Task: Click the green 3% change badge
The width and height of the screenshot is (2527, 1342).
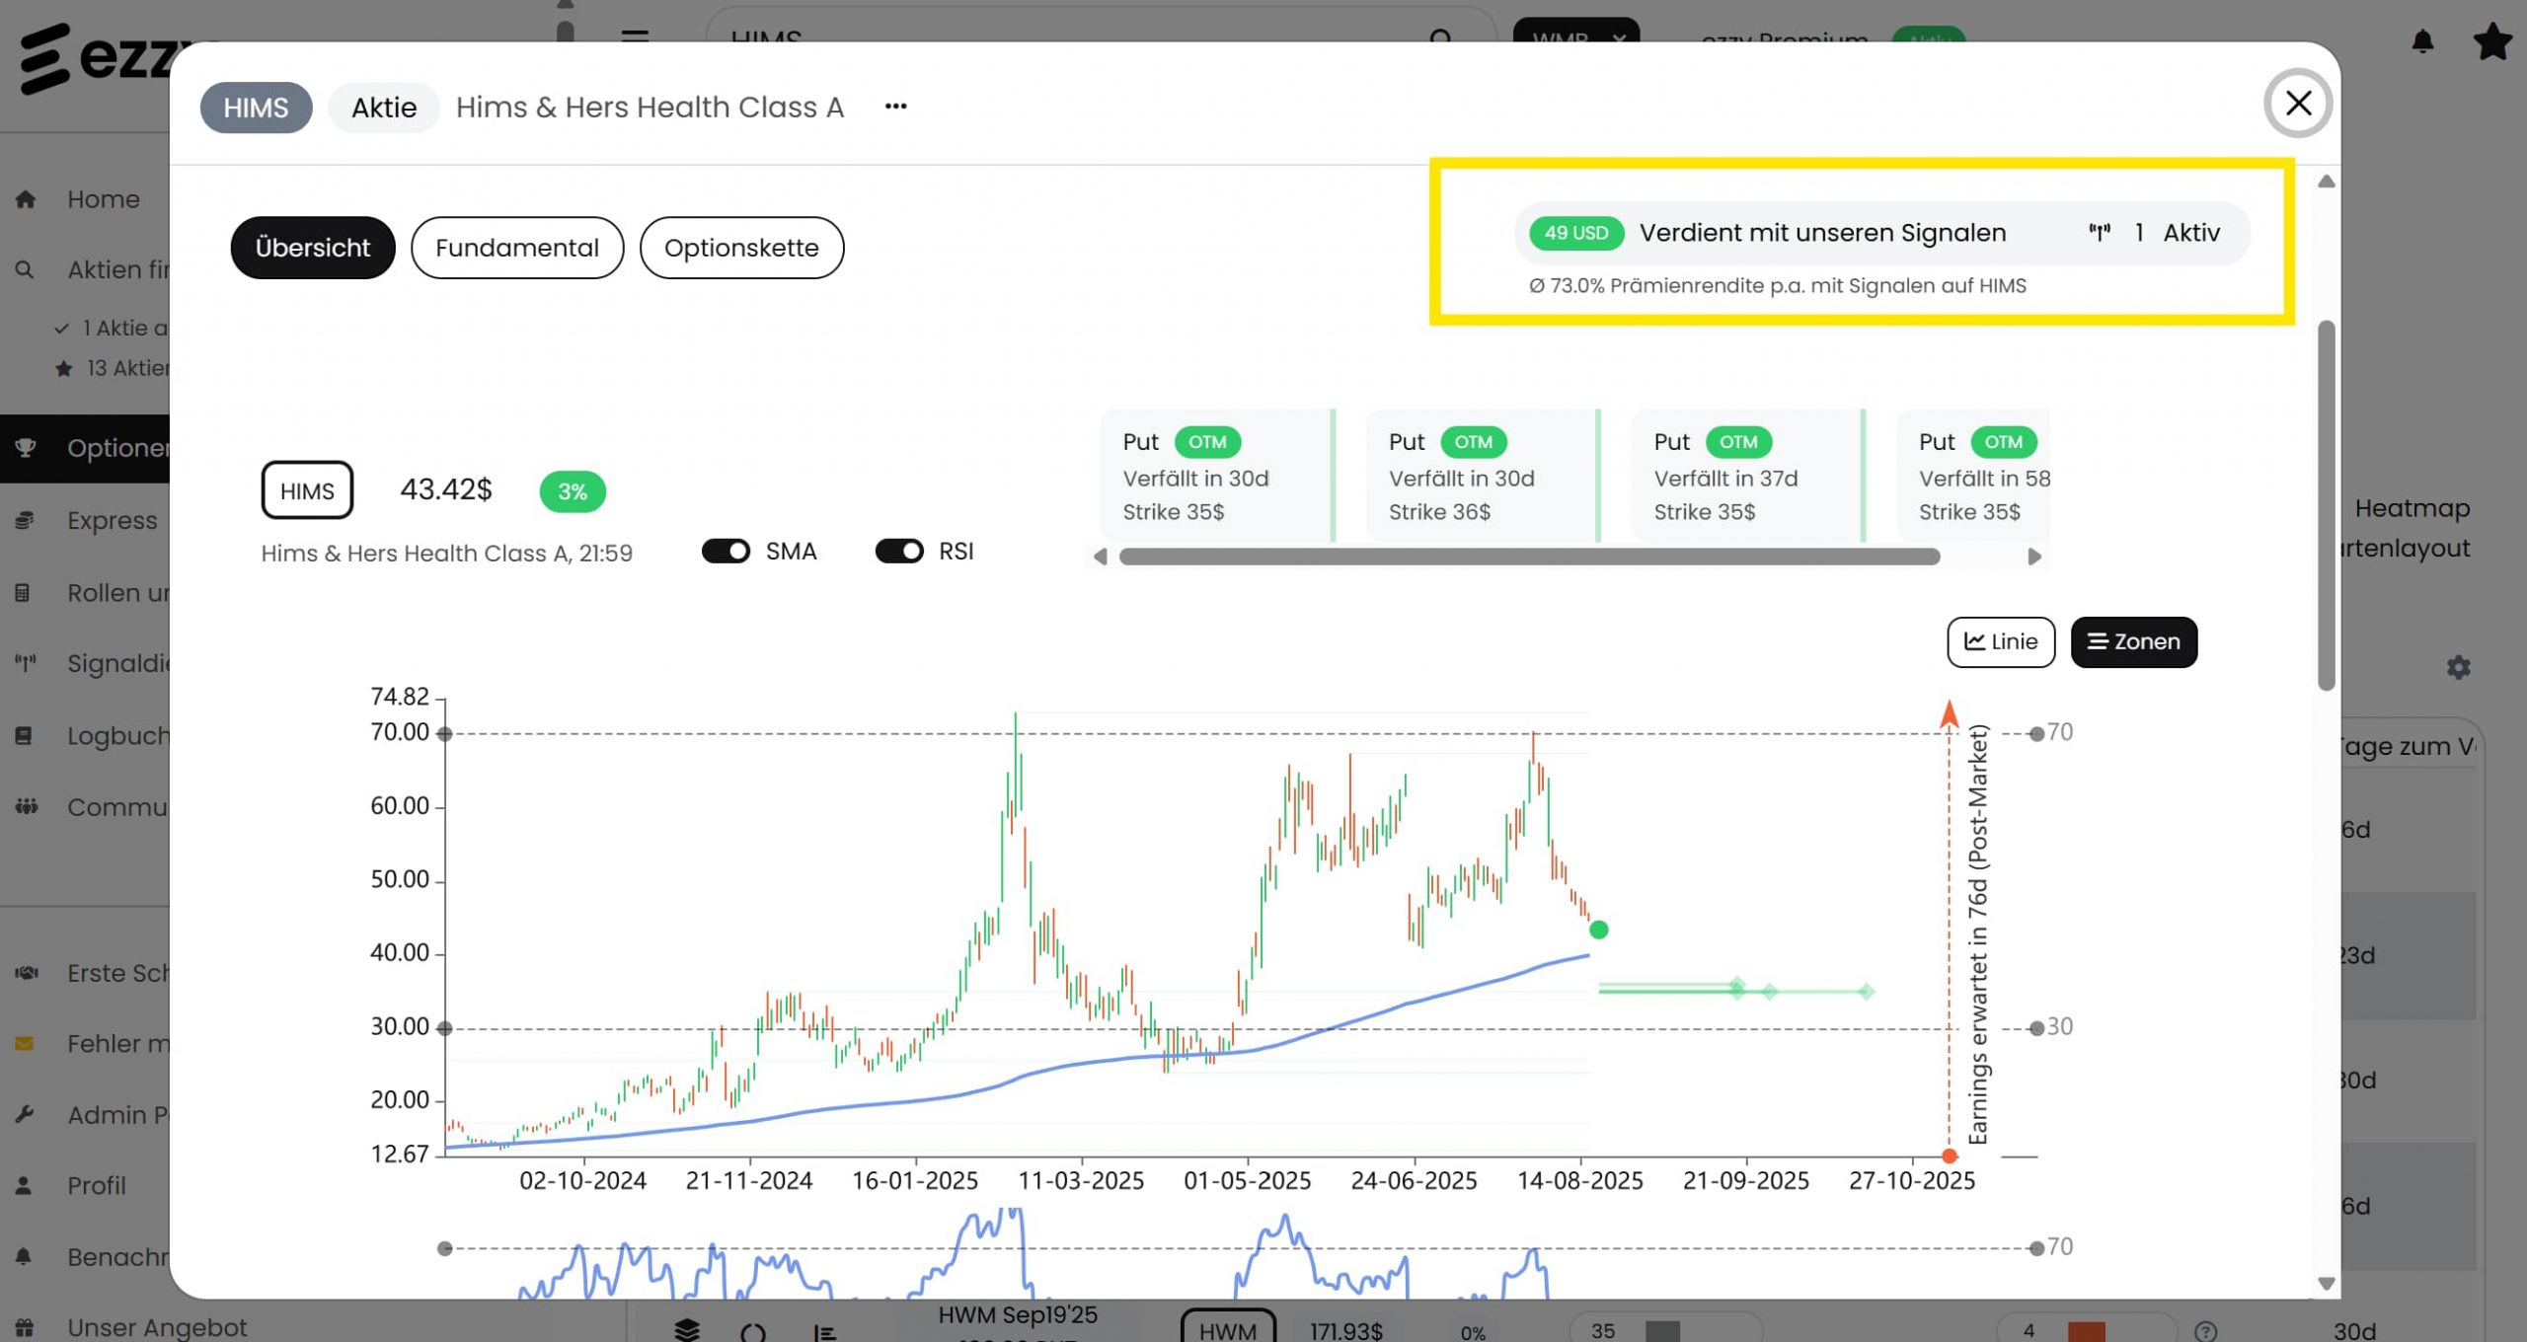Action: [x=573, y=491]
